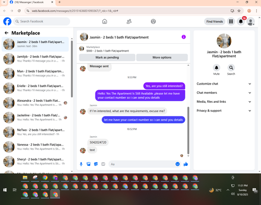261x205 pixels.
Task: Click the browser address bar URL
Action: (75, 11)
